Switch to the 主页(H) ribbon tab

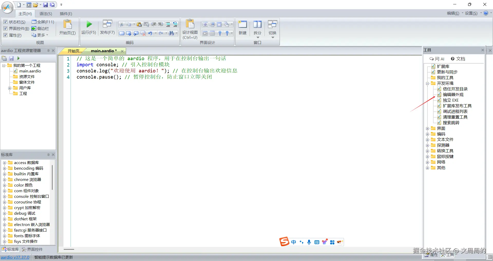[25, 14]
